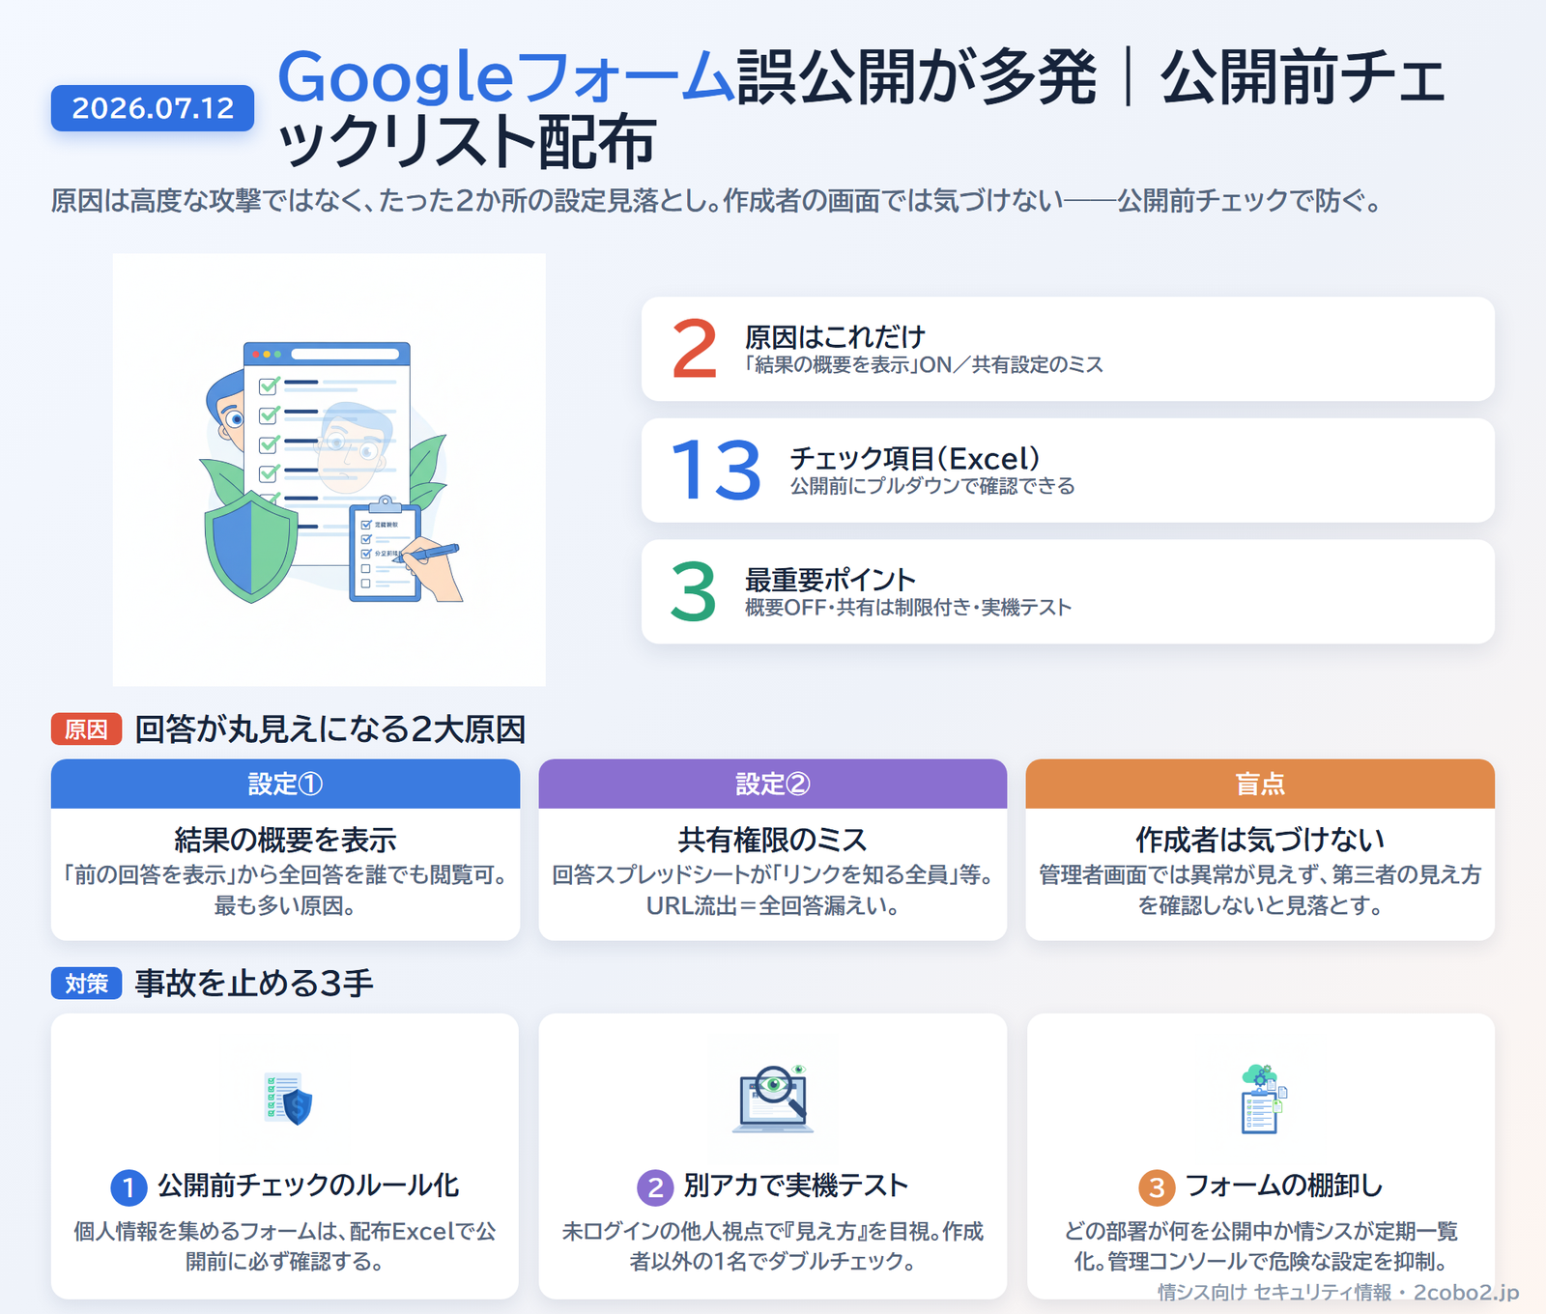Click the magnifier laptop icon above 別アカで実機テスト

tap(773, 1099)
